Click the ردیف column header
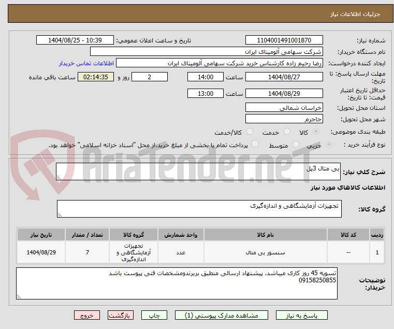Image resolution: width=394 pixels, height=329 pixels. (x=377, y=235)
